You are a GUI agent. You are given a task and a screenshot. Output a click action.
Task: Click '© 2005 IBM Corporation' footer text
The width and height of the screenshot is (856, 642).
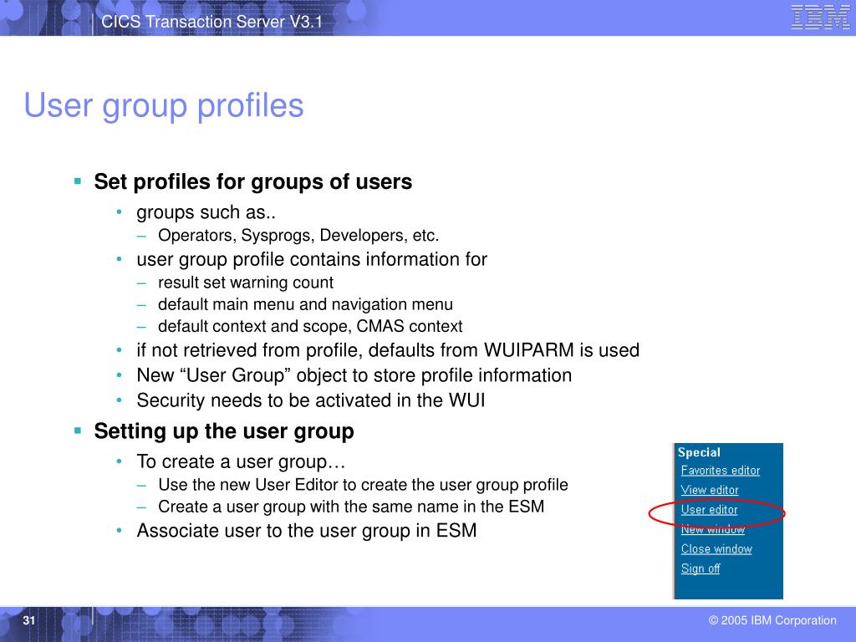772,620
